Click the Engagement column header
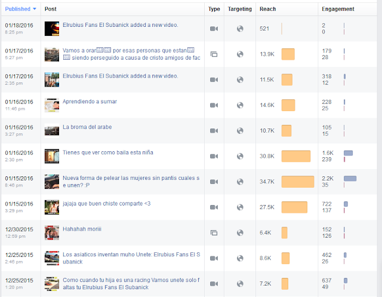 338,9
